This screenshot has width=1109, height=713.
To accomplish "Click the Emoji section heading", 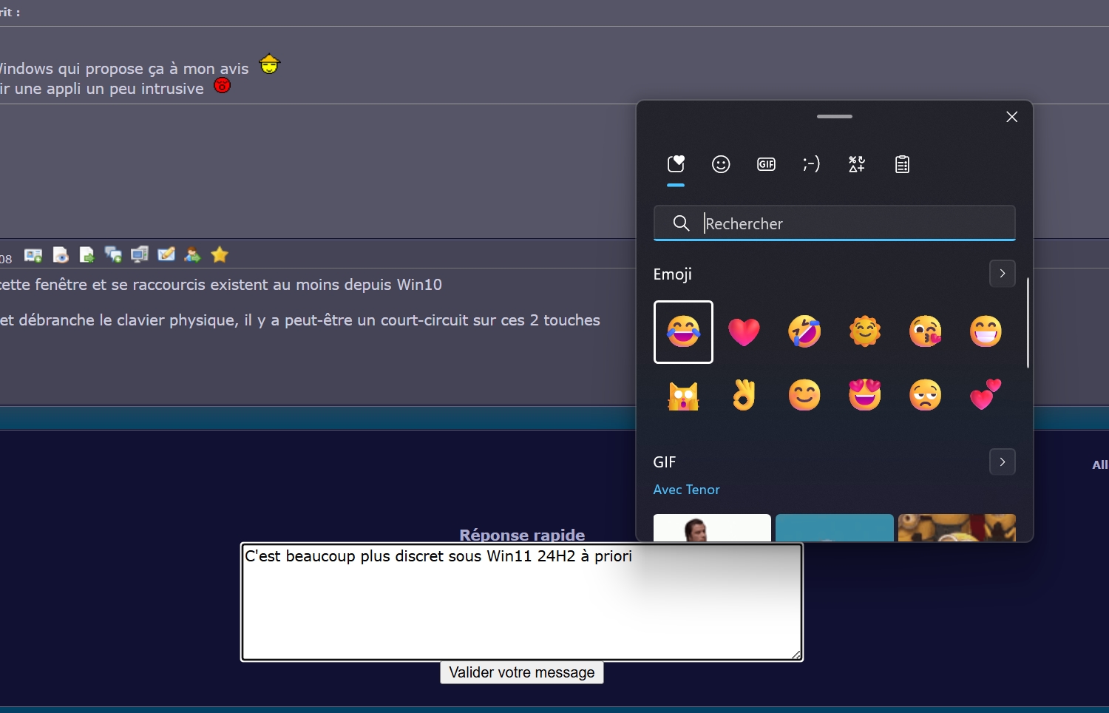I will tap(673, 274).
